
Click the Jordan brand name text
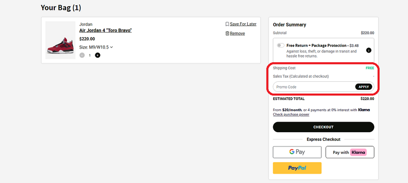(x=86, y=24)
